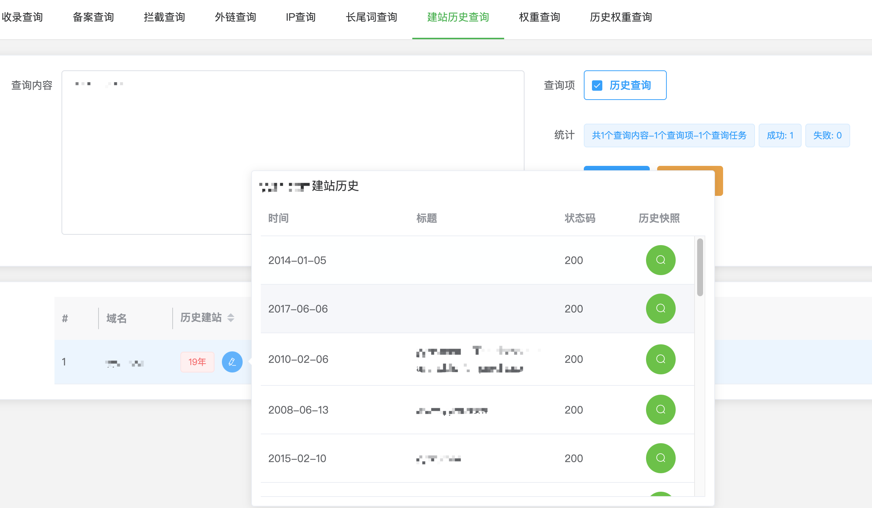The height and width of the screenshot is (508, 872).
Task: Click the 2014-01-05 date cell
Action: (297, 260)
